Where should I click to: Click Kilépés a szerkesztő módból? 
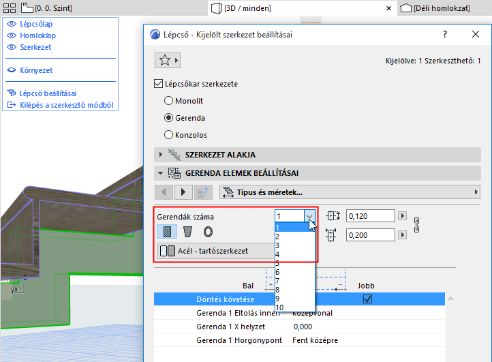67,105
